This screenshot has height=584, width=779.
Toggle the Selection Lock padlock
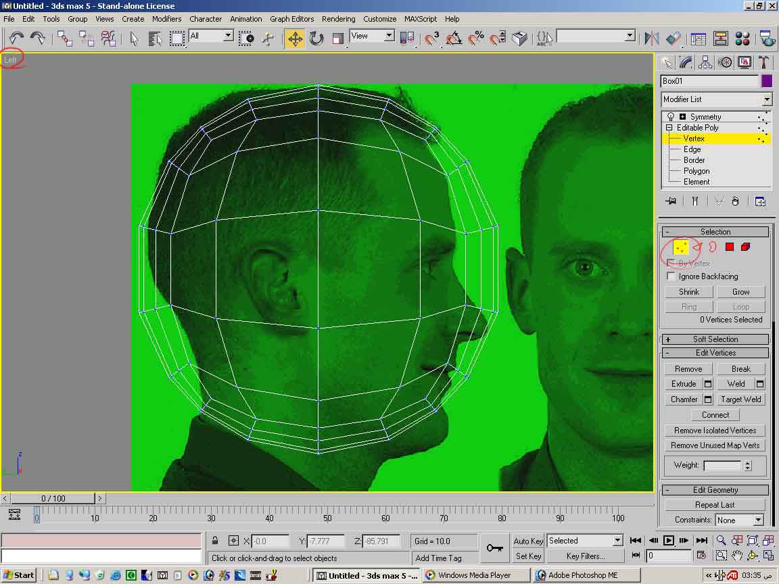pos(215,541)
